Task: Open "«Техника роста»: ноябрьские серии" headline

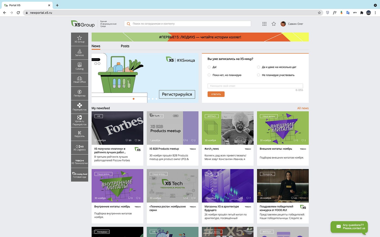Action: click(x=167, y=208)
